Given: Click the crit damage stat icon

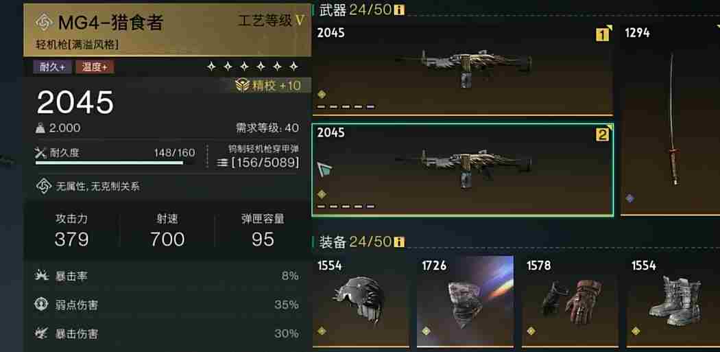Looking at the screenshot, I should pos(42,333).
